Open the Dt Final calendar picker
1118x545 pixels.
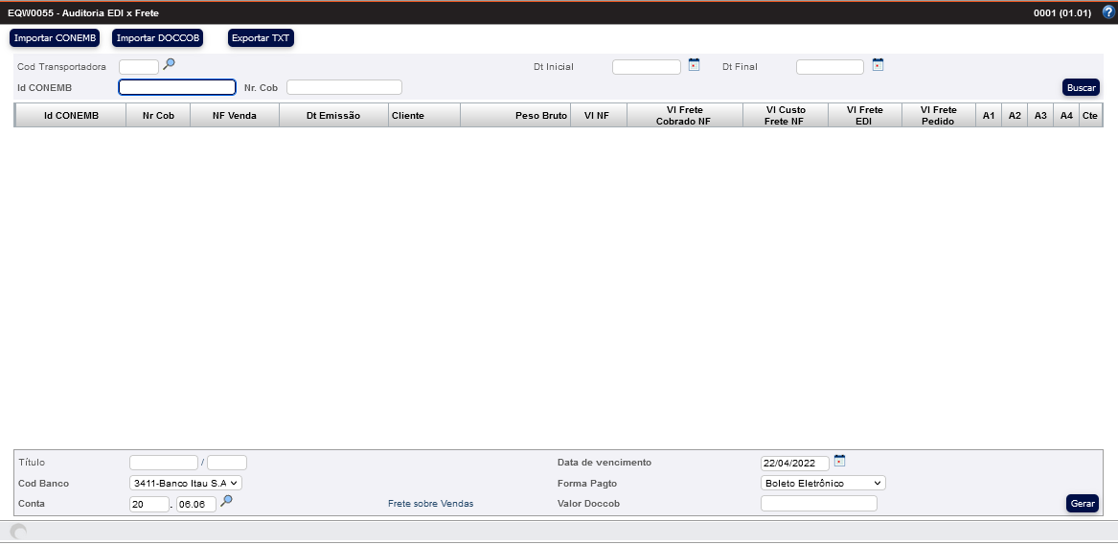pos(878,65)
